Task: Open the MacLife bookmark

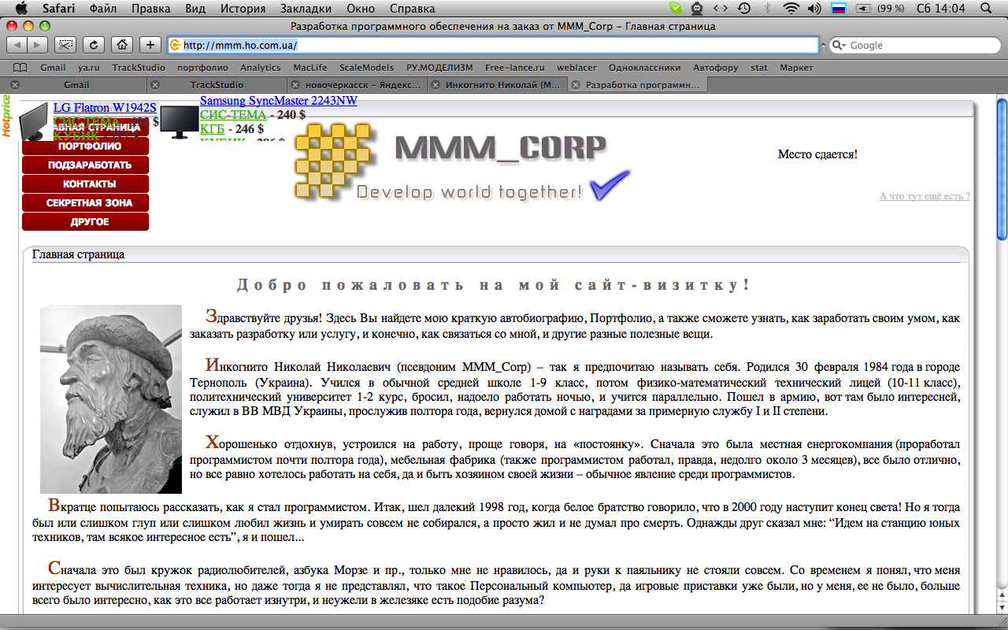Action: point(310,68)
